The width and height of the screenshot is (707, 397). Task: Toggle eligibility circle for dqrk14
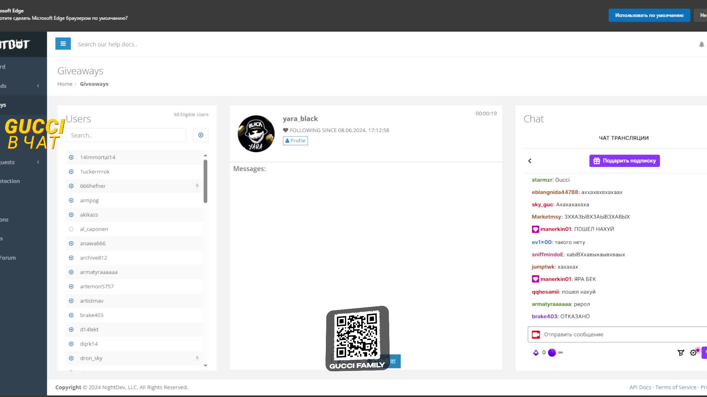click(71, 344)
